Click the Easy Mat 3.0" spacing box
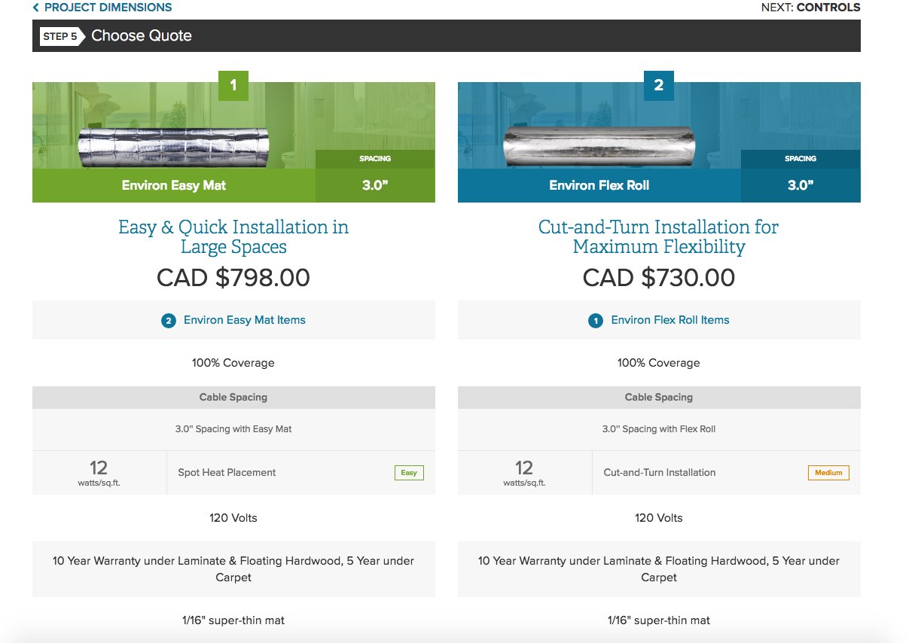Viewport: 915px width, 643px height. coord(375,177)
